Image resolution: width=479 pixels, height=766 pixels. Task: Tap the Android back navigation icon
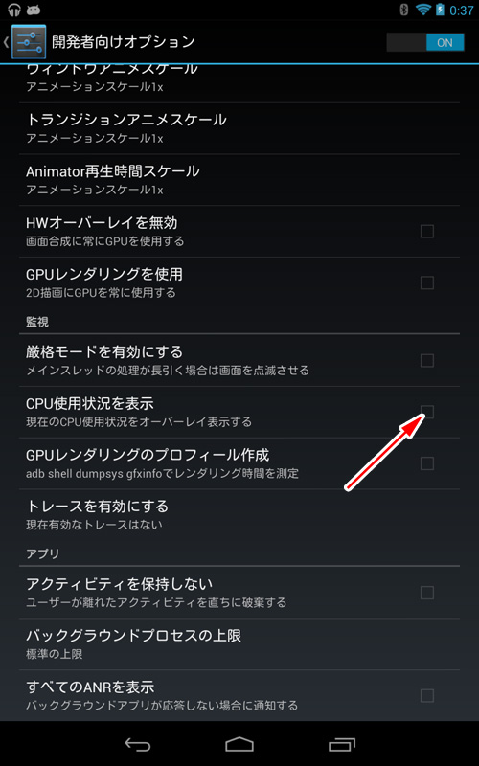click(137, 745)
